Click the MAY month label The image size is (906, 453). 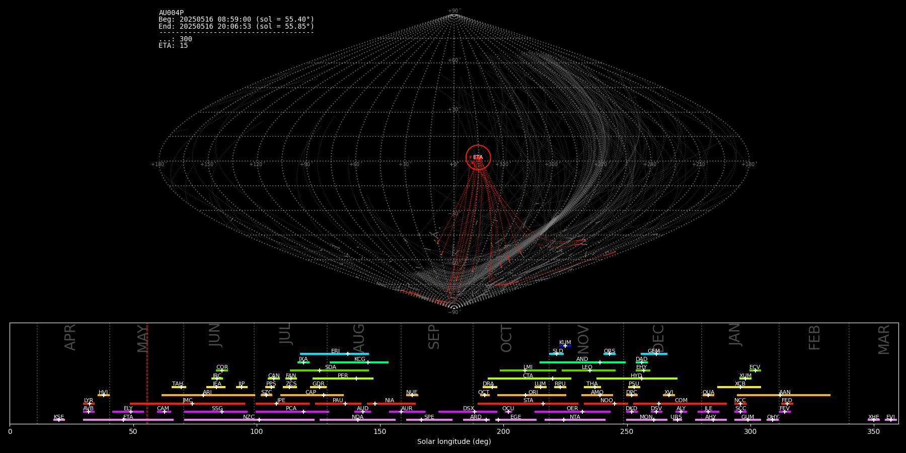click(143, 338)
